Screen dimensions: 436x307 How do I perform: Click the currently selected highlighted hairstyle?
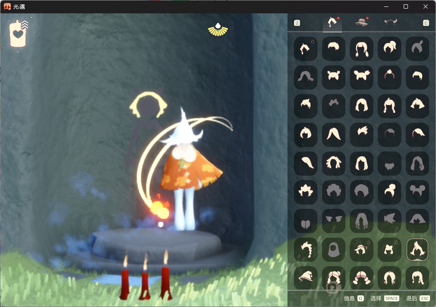417,250
